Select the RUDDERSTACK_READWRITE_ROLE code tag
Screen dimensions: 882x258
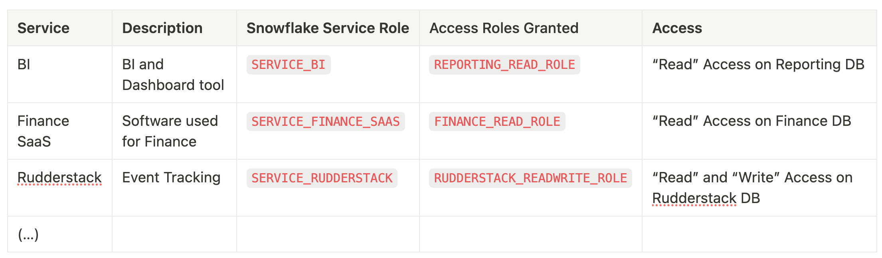[530, 178]
